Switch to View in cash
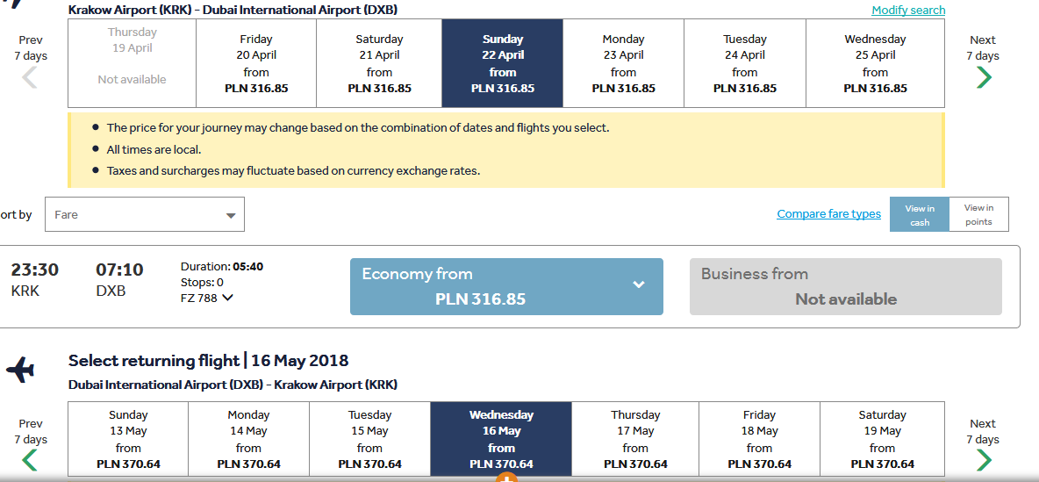This screenshot has height=482, width=1039. coord(920,214)
